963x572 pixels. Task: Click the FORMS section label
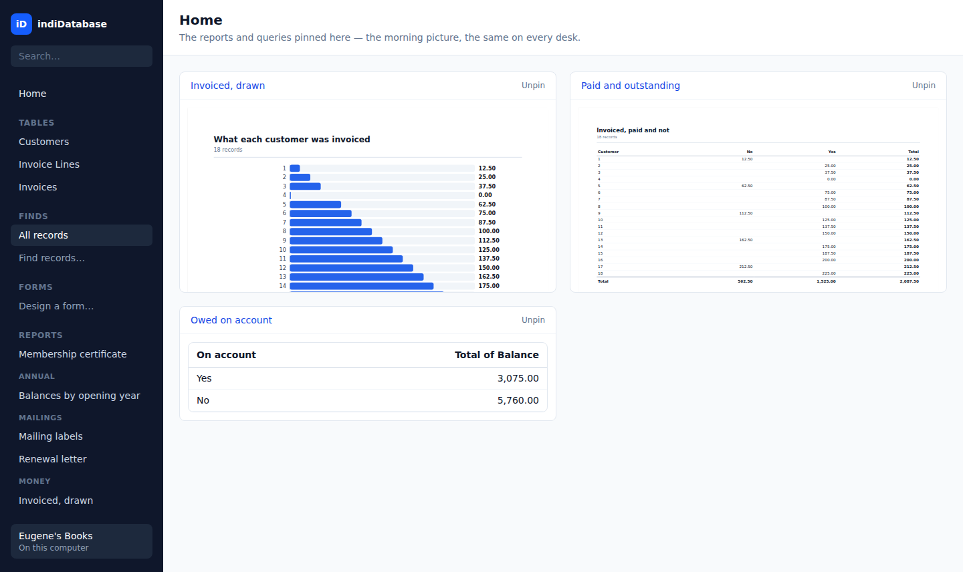coord(35,287)
